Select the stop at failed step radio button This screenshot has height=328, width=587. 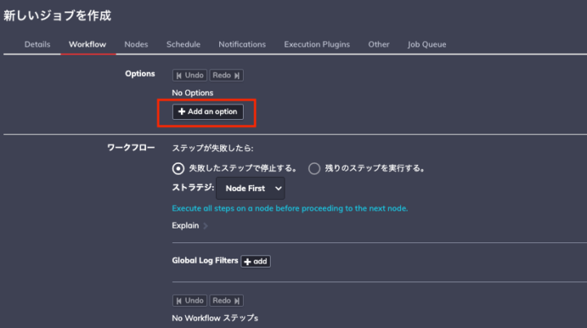coord(179,168)
